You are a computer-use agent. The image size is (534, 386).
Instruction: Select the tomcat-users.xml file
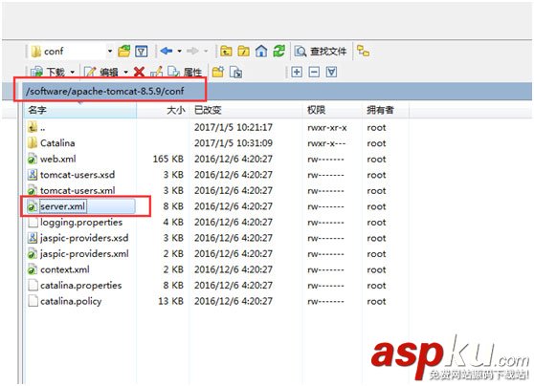point(78,190)
